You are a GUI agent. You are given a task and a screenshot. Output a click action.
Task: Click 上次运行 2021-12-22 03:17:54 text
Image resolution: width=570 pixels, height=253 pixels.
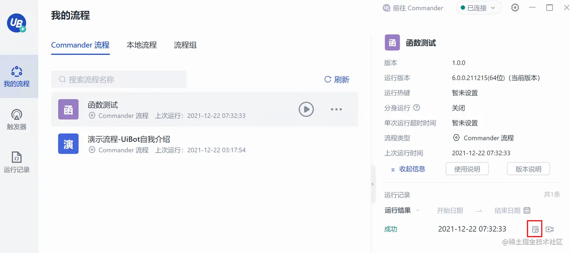(x=201, y=150)
